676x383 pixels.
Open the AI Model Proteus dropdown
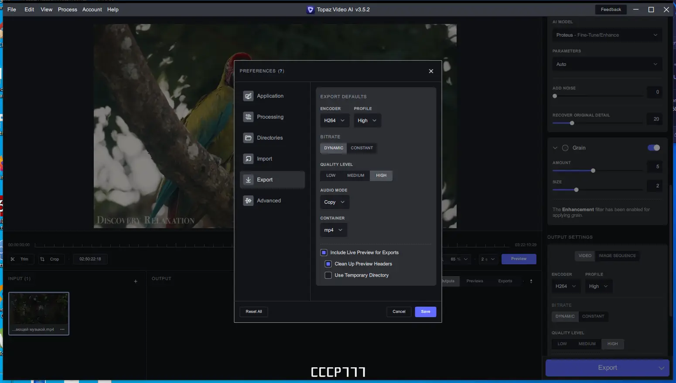click(607, 35)
